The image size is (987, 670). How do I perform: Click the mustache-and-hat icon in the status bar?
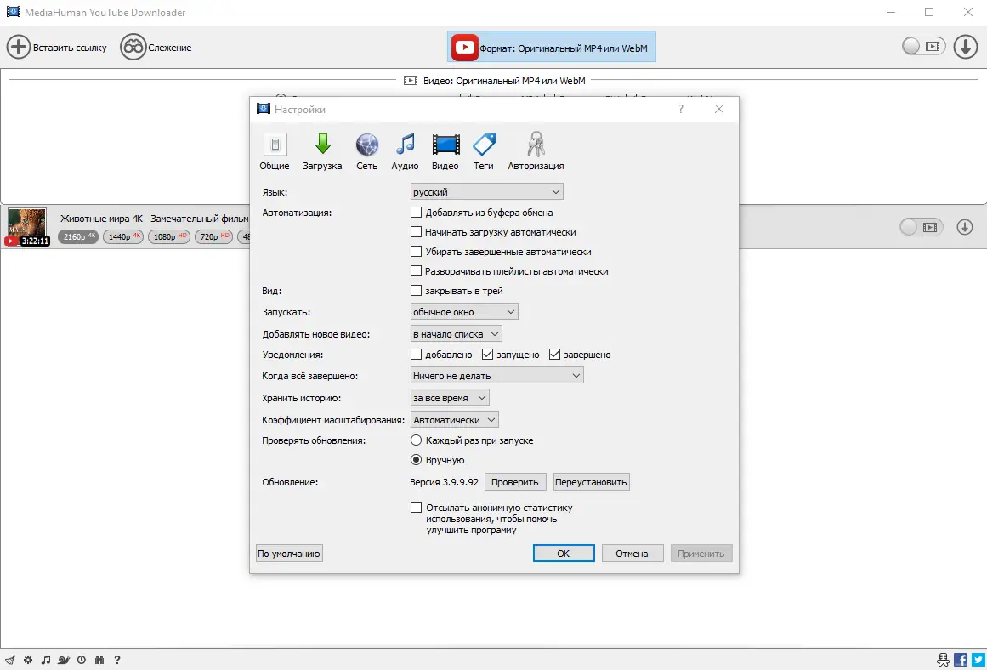click(943, 659)
